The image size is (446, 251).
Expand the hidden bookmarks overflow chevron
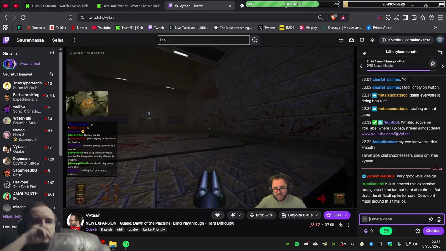pos(435,28)
